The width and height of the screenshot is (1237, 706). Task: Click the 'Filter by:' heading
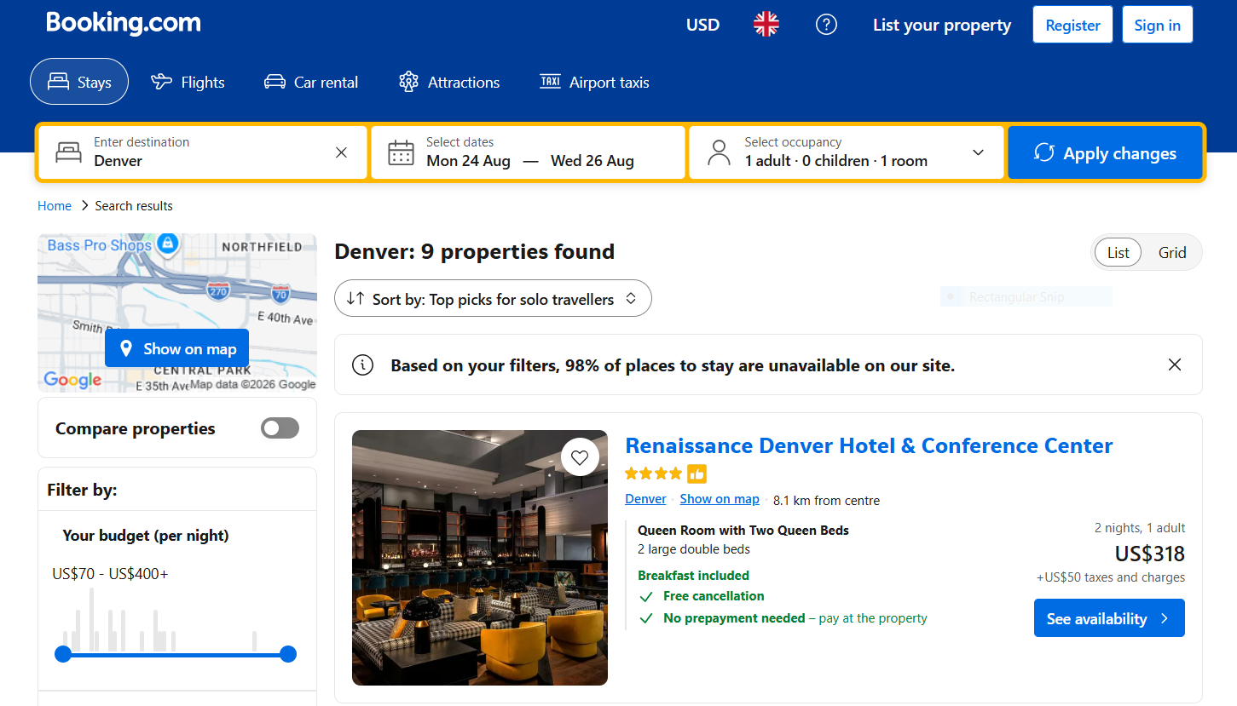tap(82, 490)
